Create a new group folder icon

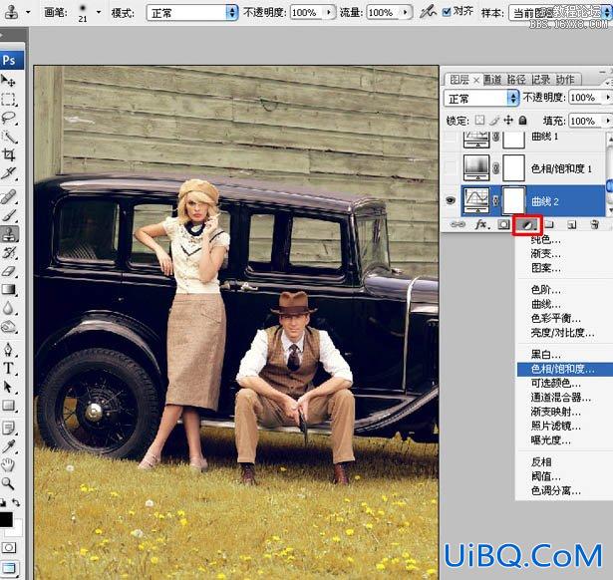click(x=549, y=224)
